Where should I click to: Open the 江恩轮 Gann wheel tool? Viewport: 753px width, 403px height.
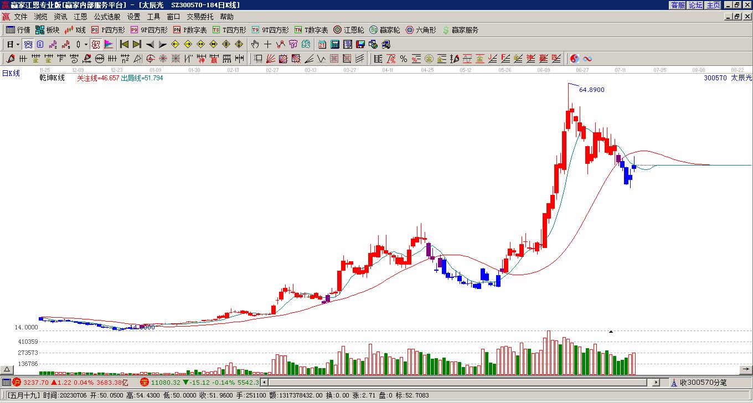[x=349, y=30]
